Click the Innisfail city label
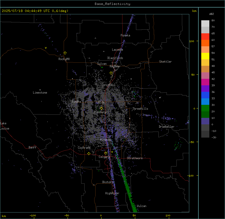This screenshot has height=219, width=225. pyautogui.click(x=108, y=85)
